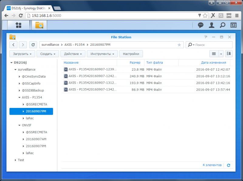Focus the Поиск search field
Screen dimensions: 243x181
point(213,45)
